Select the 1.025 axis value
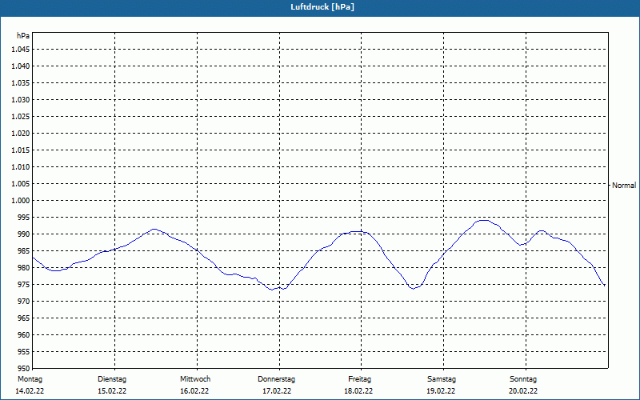 point(21,116)
